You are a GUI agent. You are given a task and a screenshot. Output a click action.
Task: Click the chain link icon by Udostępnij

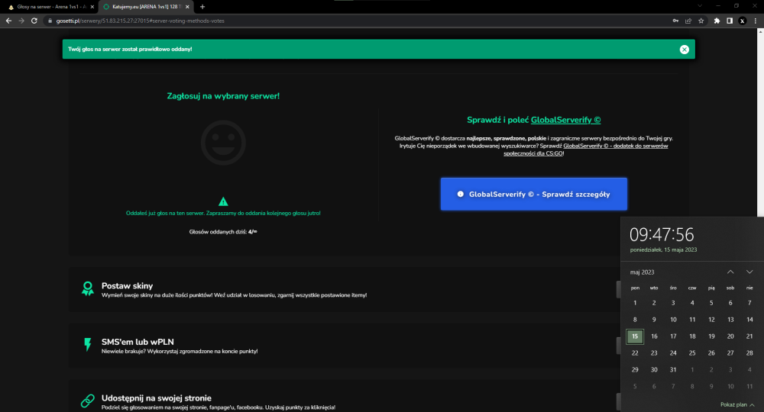pos(88,401)
